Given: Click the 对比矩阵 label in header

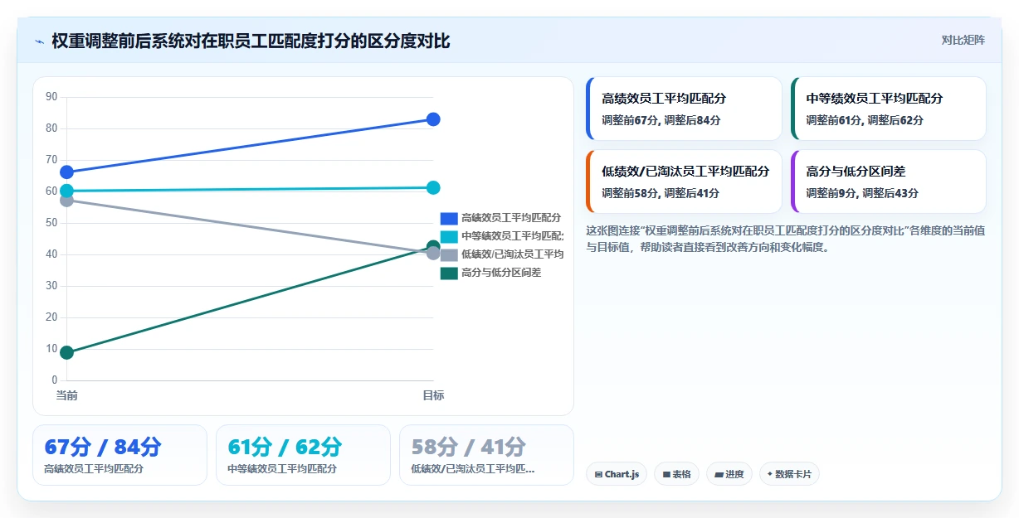Looking at the screenshot, I should [963, 41].
